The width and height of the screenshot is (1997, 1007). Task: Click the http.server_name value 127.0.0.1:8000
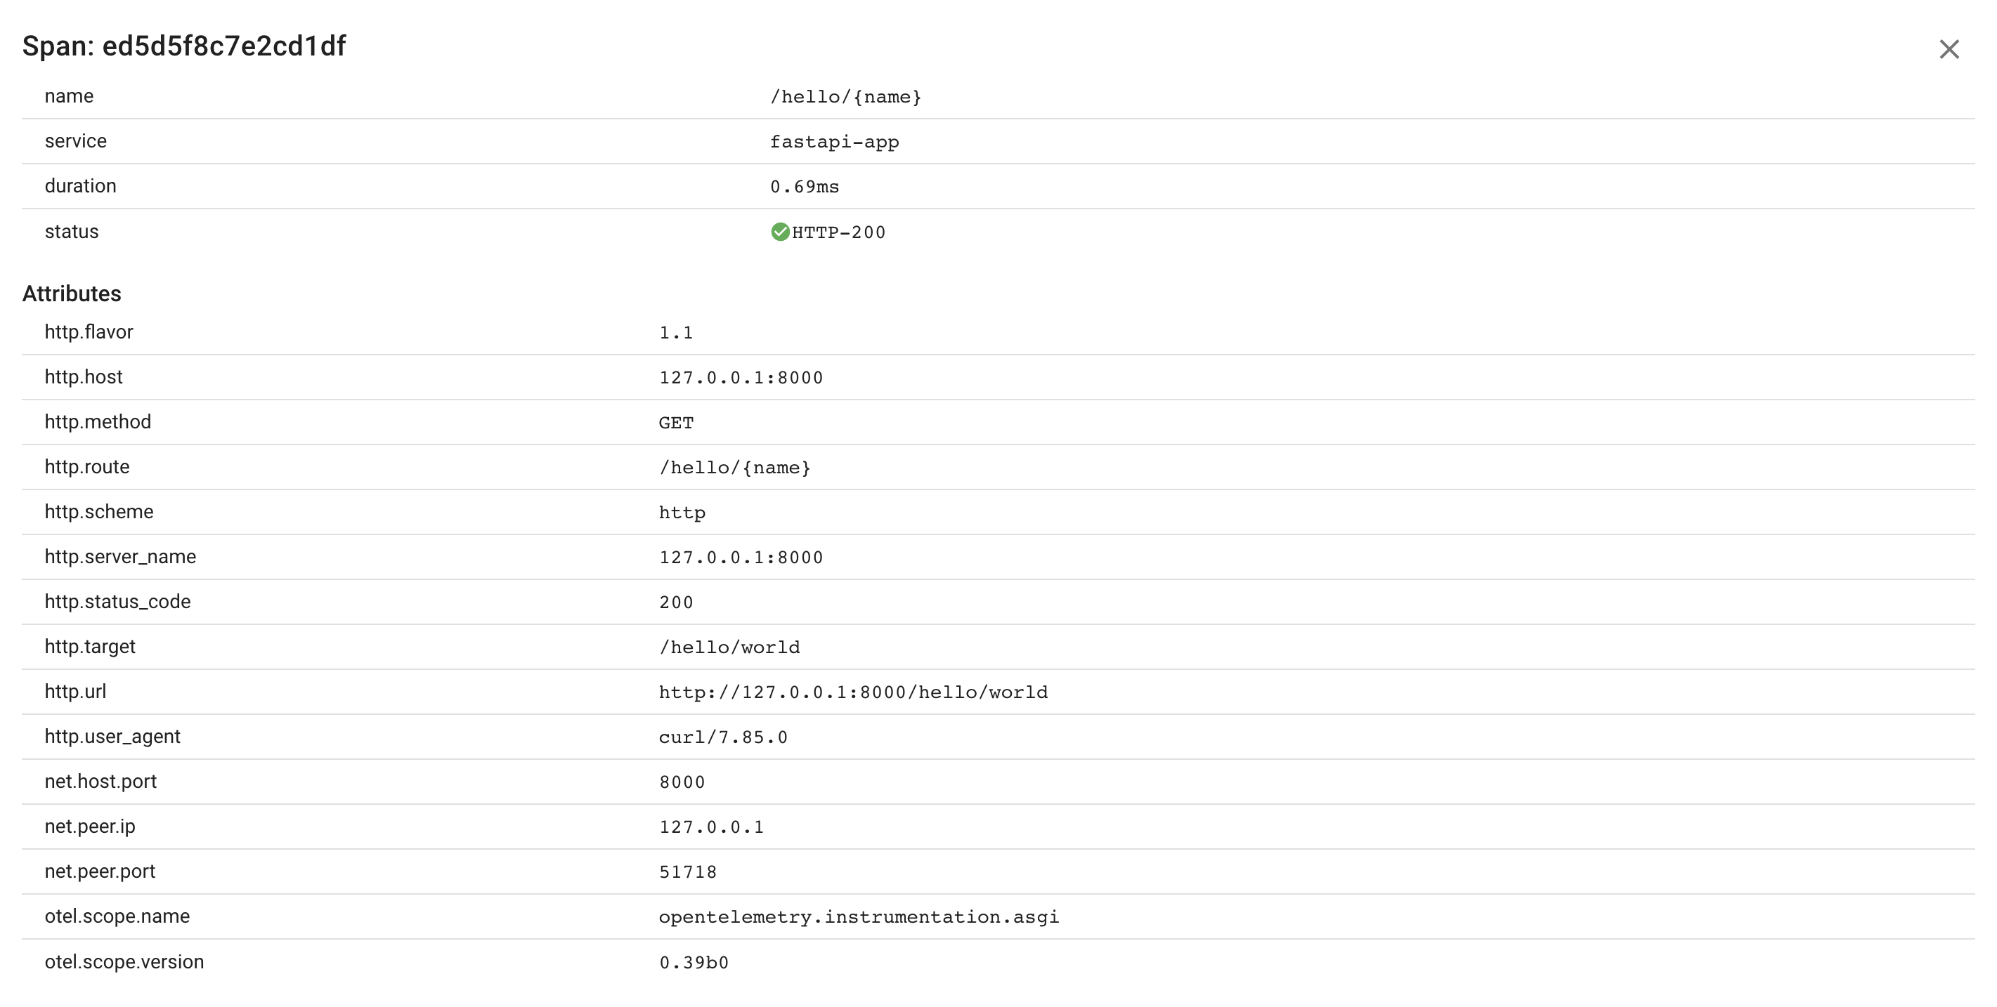pos(741,558)
